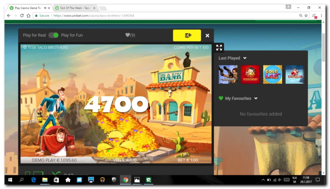The height and width of the screenshot is (189, 330).
Task: Click DEMO PLAY € 1,095.60 balance text
Action: coord(54,160)
